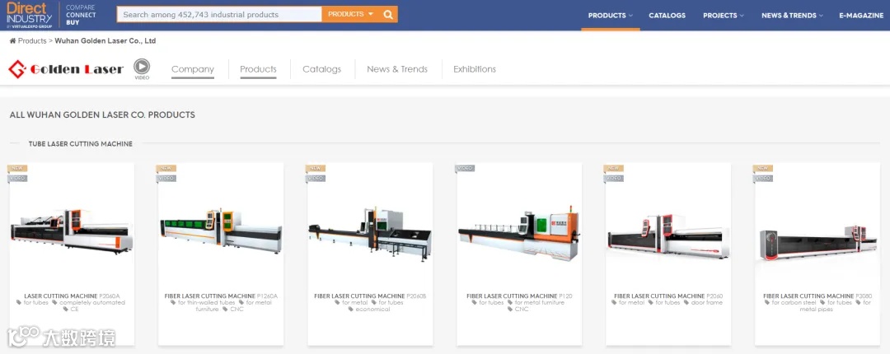Click TUBE LASER CUTTING MACHINE heading
890x354 pixels.
coord(81,144)
